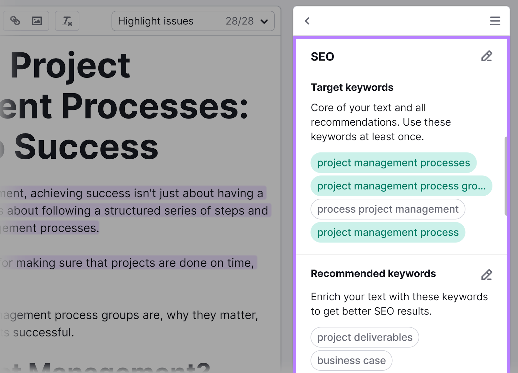Click the Highlight issues menu label

click(x=156, y=21)
